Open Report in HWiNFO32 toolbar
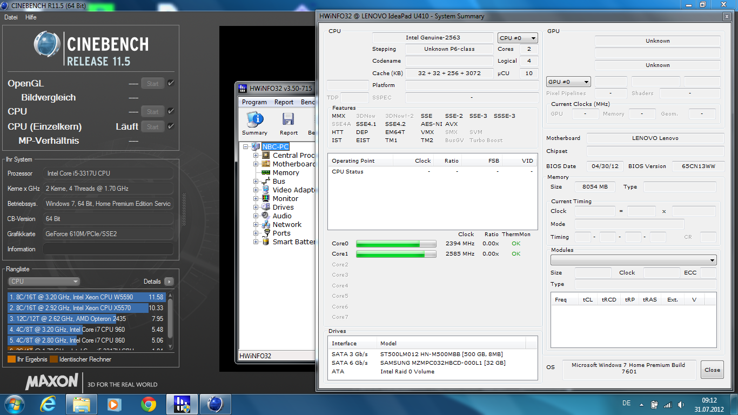Viewport: 738px width, 415px height. tap(289, 124)
